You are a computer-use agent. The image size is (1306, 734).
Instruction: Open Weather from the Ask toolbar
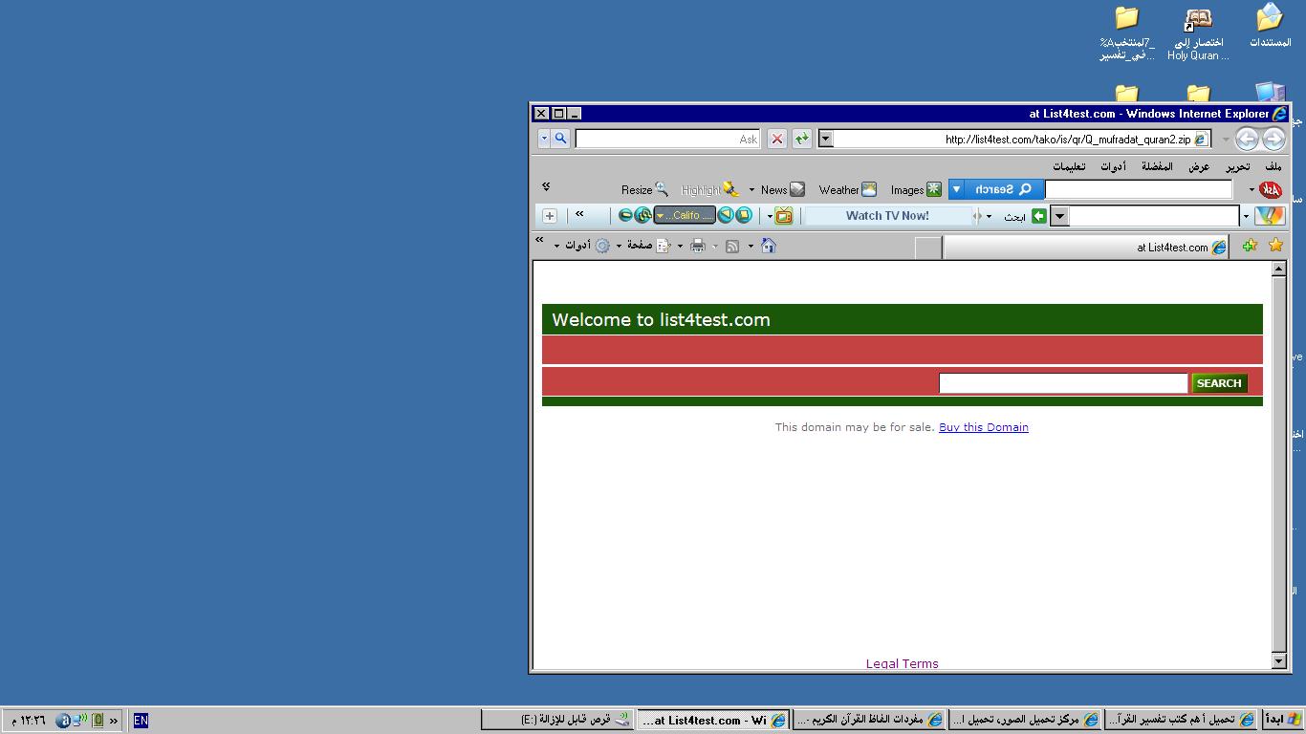tap(847, 189)
